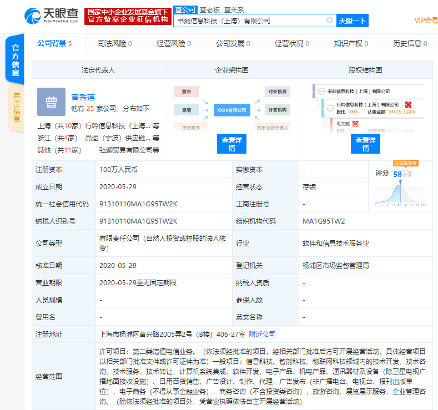This screenshot has width=438, height=410.
Task: Select the organization code MA1G95TW2
Action: [x=324, y=221]
